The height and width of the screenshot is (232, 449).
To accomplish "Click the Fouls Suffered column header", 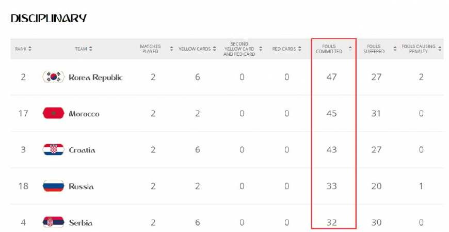I will [374, 49].
